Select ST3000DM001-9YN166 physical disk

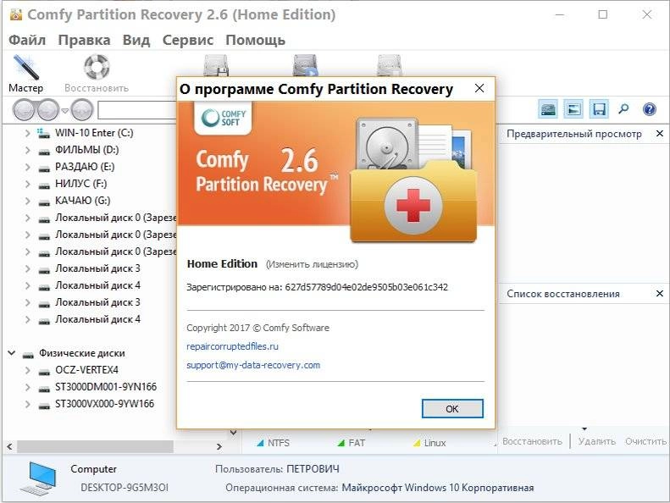click(106, 387)
